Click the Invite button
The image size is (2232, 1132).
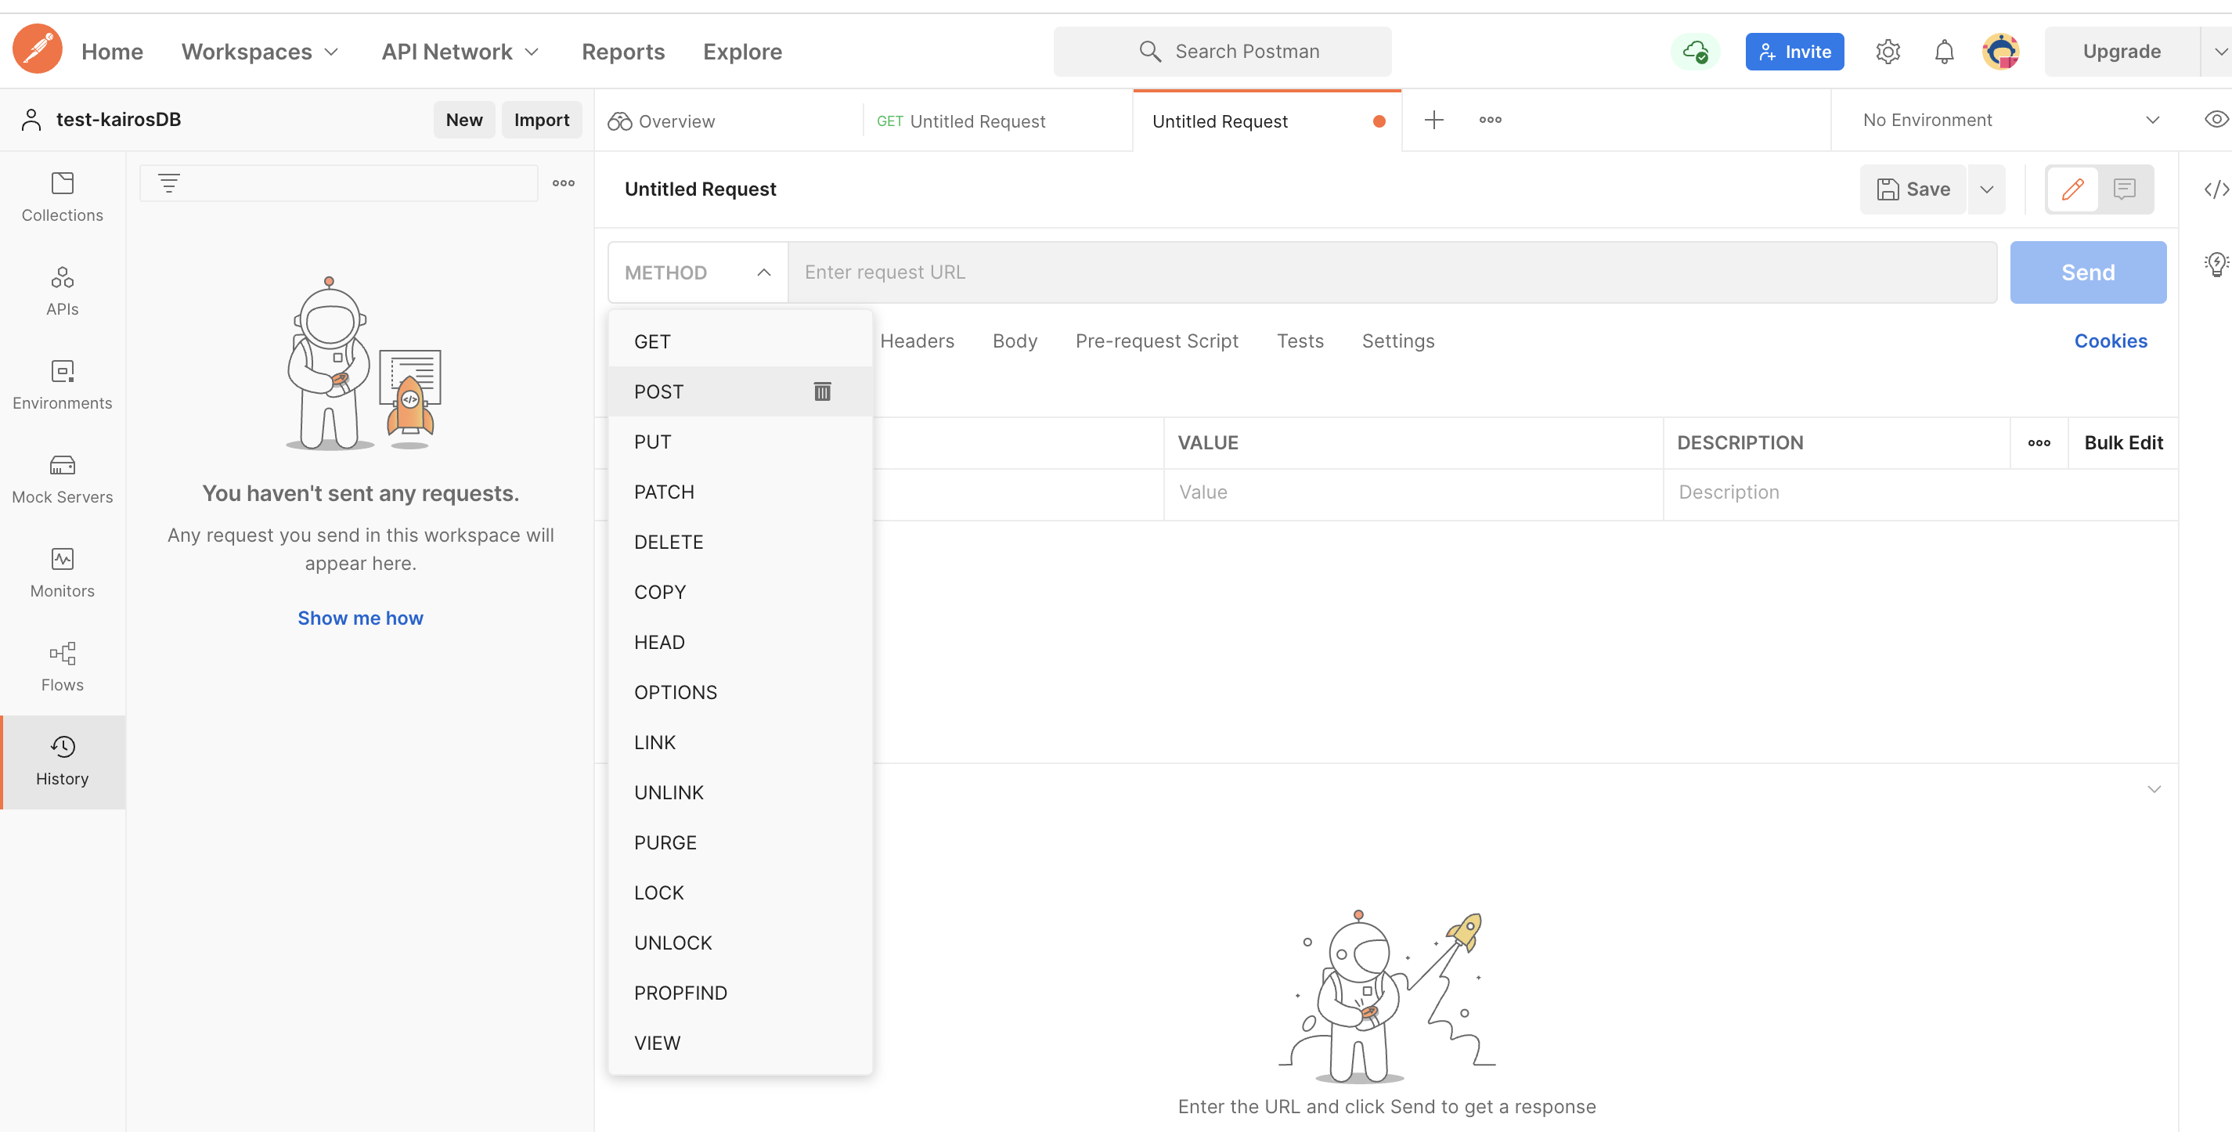1794,49
